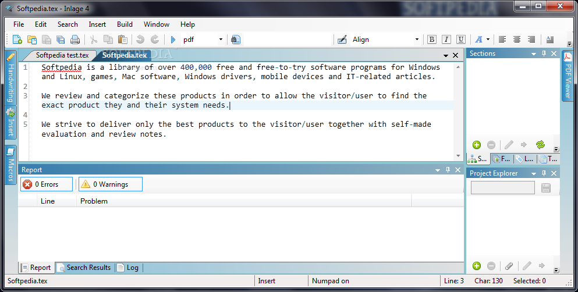Save the current document with the disk icon
This screenshot has height=292, width=578.
(x=47, y=40)
